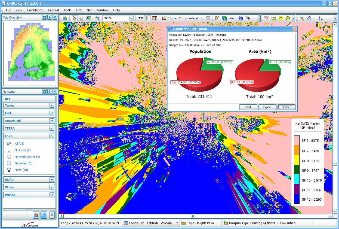Toggle the color legend display
Viewport: 339px width, 229px height.
[x=147, y=18]
